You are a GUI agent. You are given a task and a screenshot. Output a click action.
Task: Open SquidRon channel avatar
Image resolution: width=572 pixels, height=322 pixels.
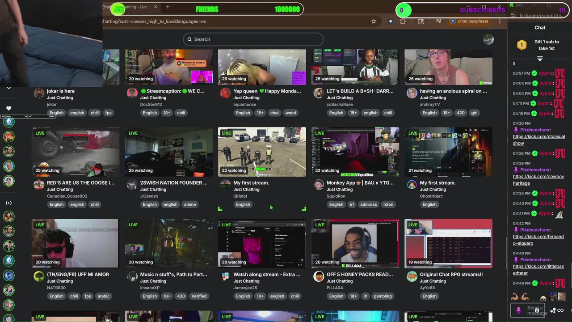click(318, 185)
